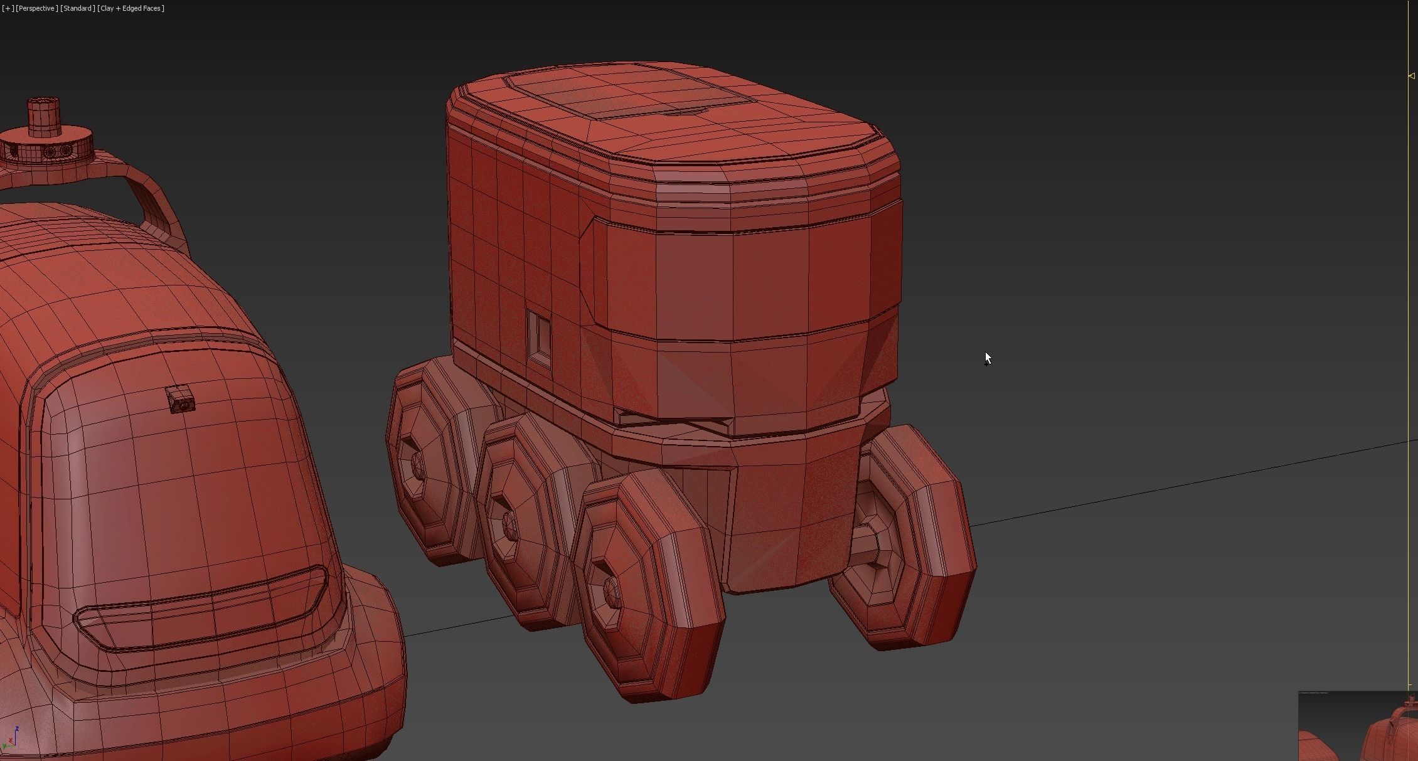Image resolution: width=1418 pixels, height=761 pixels.
Task: Click the small yellow arrow marker on the right edge
Action: tap(1411, 76)
